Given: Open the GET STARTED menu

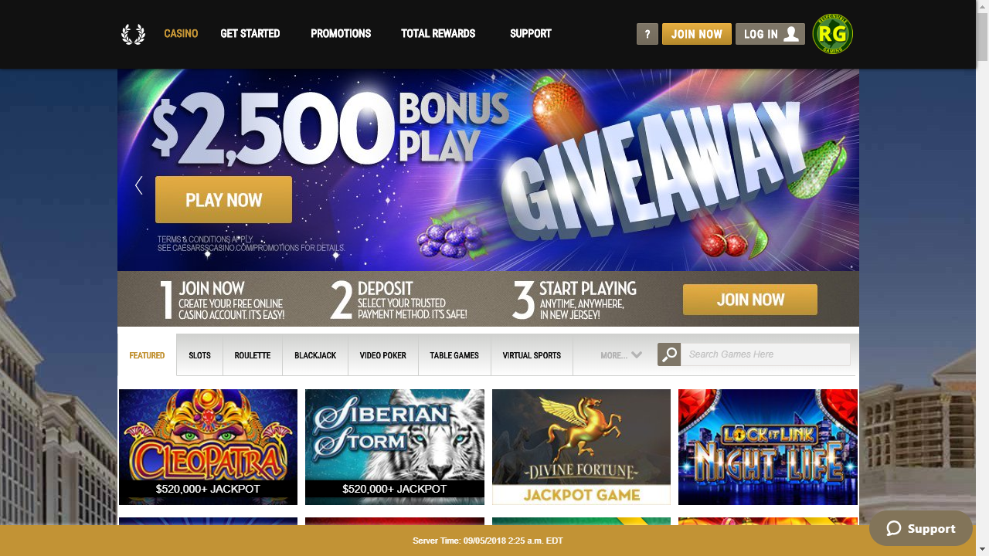Looking at the screenshot, I should [250, 34].
